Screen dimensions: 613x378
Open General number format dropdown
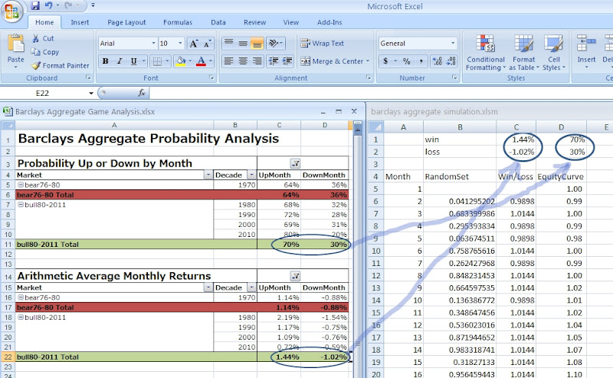click(453, 43)
